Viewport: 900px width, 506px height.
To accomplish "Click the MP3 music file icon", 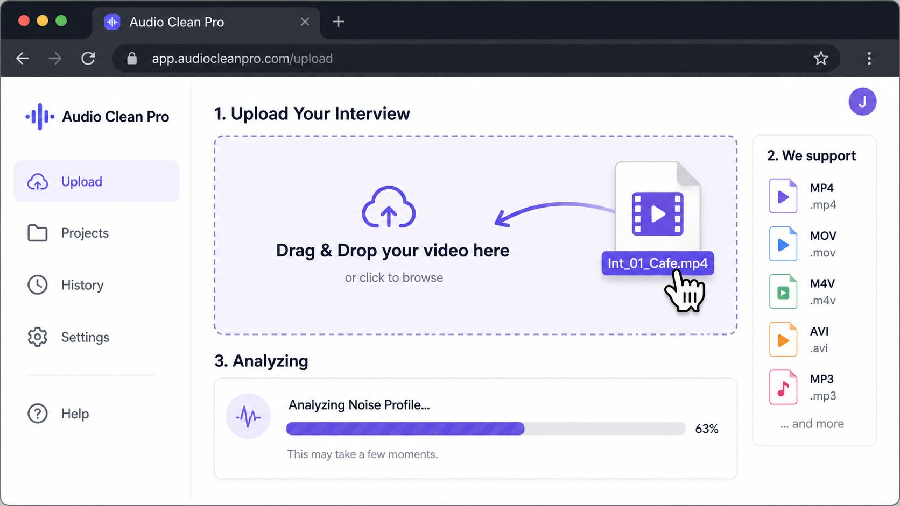I will tap(783, 387).
